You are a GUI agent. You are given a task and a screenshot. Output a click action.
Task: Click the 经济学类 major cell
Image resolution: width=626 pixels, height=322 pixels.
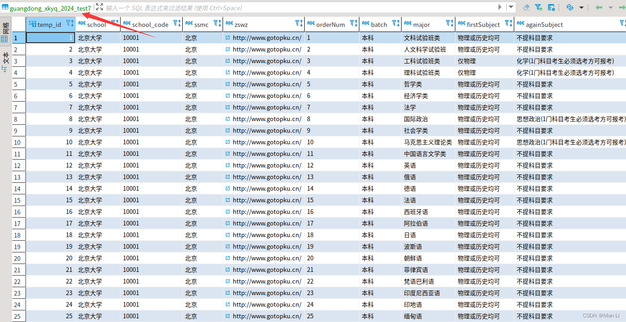pos(429,96)
